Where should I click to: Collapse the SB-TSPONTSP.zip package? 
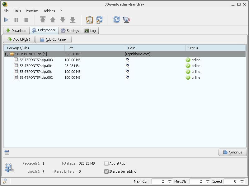(7, 54)
